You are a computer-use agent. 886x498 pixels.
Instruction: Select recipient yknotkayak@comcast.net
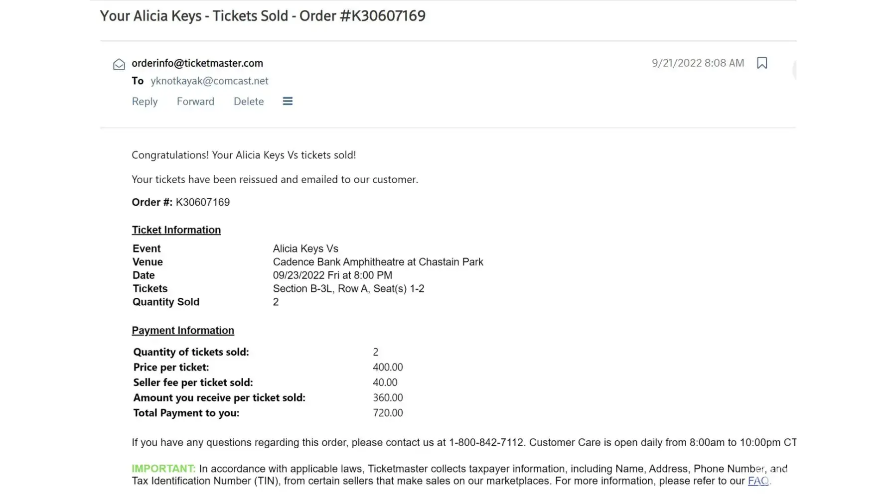(x=209, y=81)
